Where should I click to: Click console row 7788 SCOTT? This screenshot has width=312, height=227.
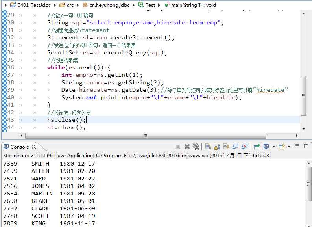[x=49, y=216]
